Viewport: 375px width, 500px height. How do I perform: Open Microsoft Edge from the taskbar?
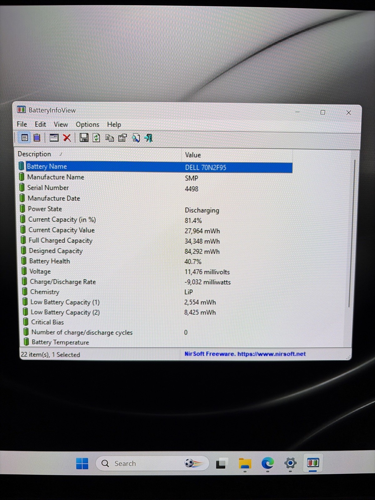coord(268,463)
